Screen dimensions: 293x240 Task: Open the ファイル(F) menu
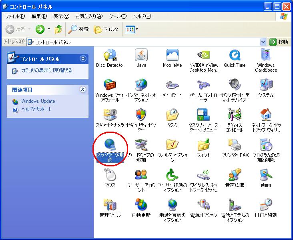15,16
